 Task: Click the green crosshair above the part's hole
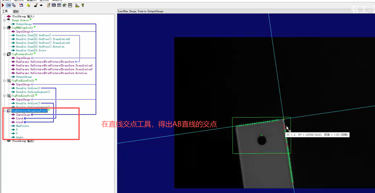pos(262,135)
